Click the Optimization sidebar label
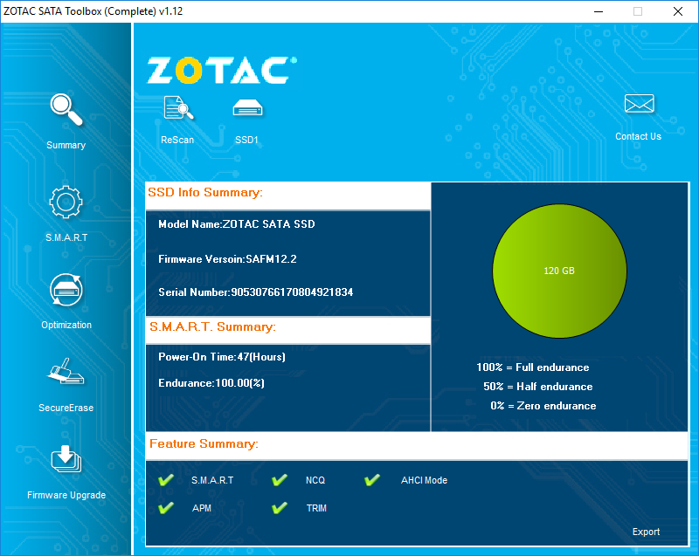 (x=66, y=325)
